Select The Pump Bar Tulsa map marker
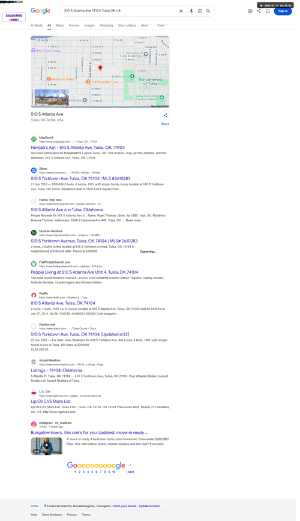 [88, 82]
